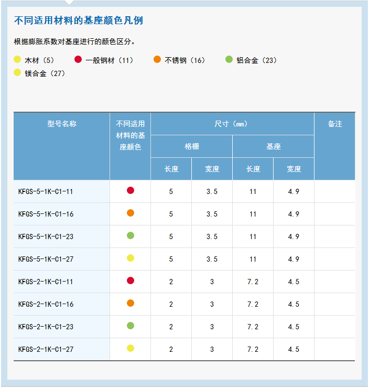Select model name KFGS-5-1K-C1-23

pyautogui.click(x=46, y=236)
